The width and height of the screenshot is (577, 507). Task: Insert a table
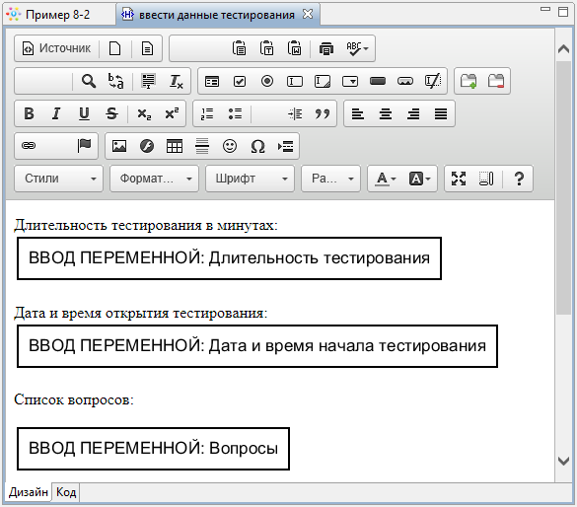pyautogui.click(x=175, y=146)
